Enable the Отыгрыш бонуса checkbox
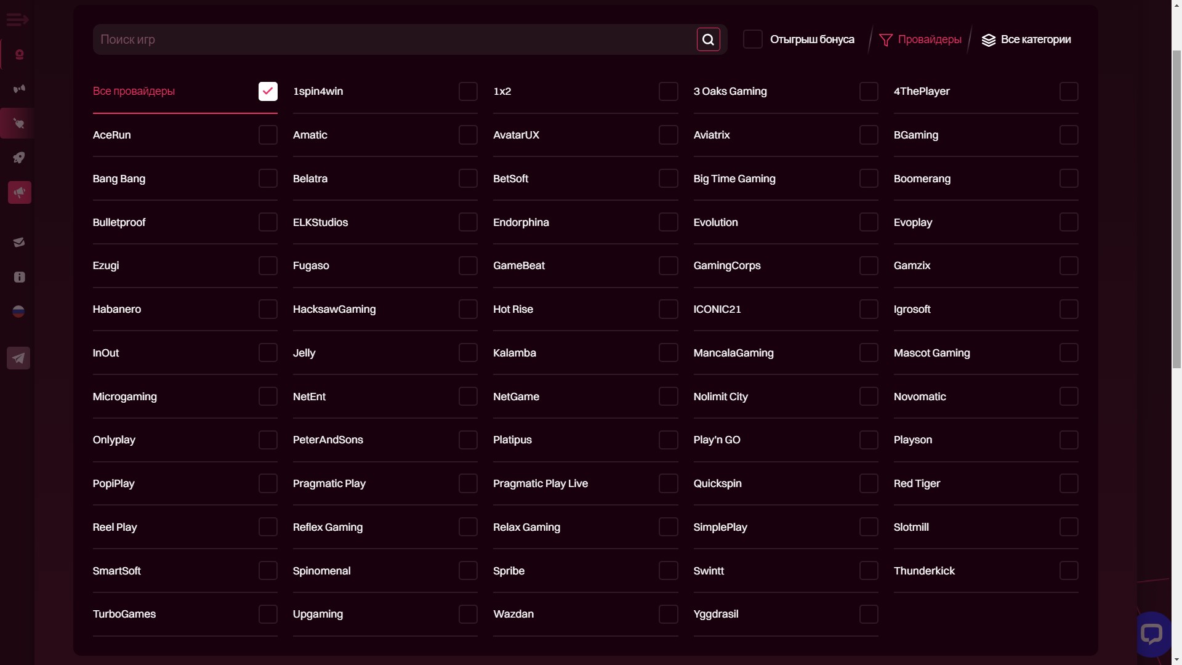The width and height of the screenshot is (1182, 665). coord(752,39)
